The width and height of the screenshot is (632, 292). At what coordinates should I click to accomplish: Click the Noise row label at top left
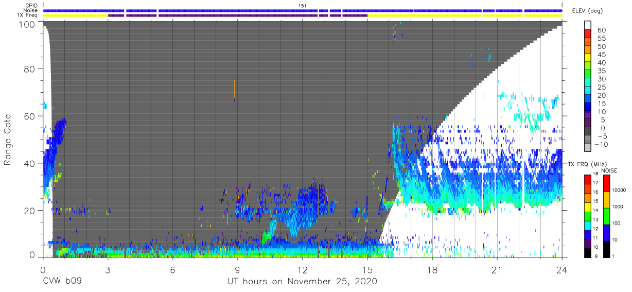click(31, 10)
